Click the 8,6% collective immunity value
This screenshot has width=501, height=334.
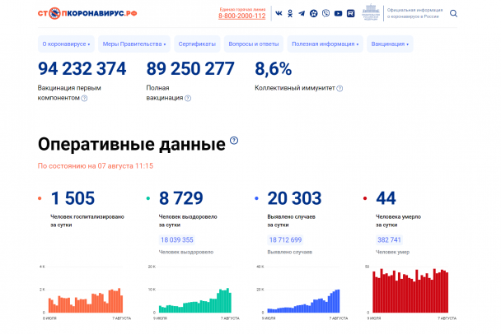[x=274, y=69]
